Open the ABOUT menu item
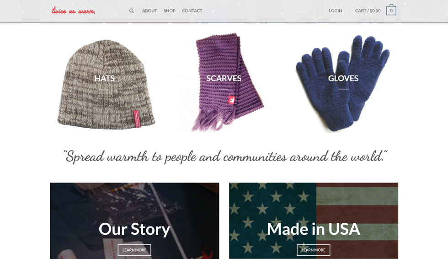The width and height of the screenshot is (448, 259). click(x=149, y=11)
